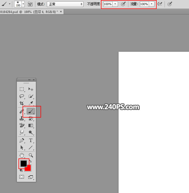Select the Path Selection tool
189x193 pixels.
click(x=22, y=148)
